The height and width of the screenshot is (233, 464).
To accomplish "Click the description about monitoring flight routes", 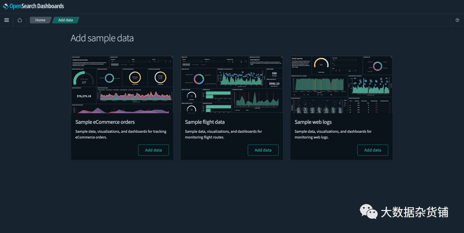I will click(223, 134).
